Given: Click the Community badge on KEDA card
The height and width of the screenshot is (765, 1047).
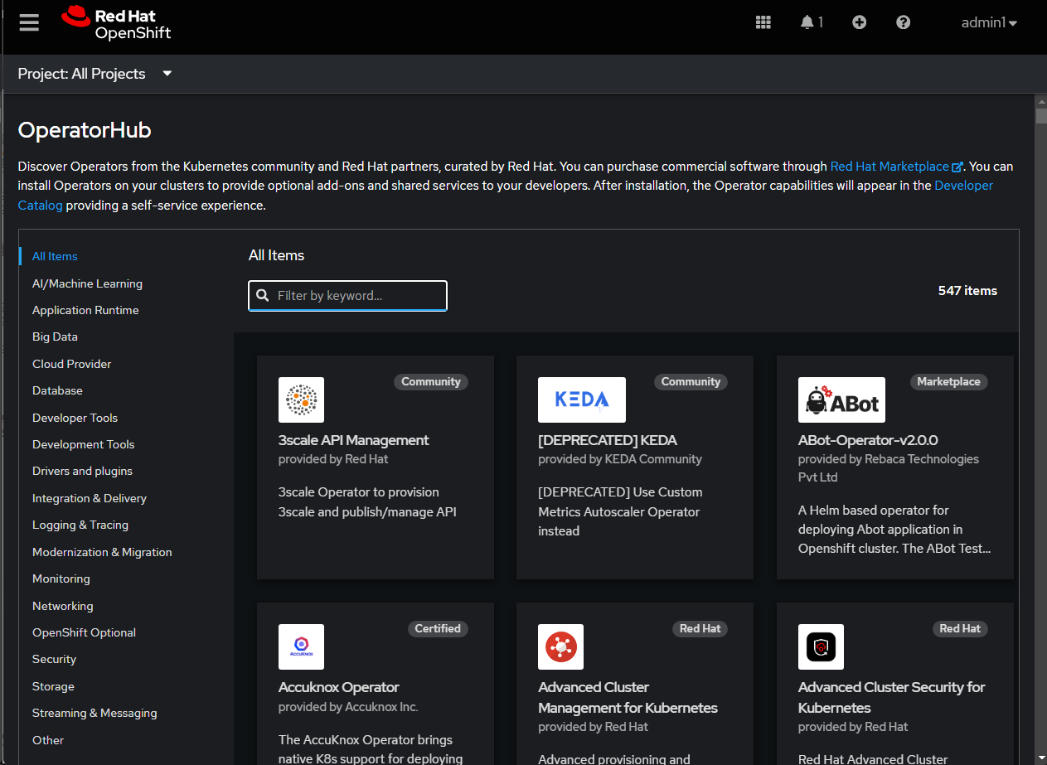Looking at the screenshot, I should 691,382.
